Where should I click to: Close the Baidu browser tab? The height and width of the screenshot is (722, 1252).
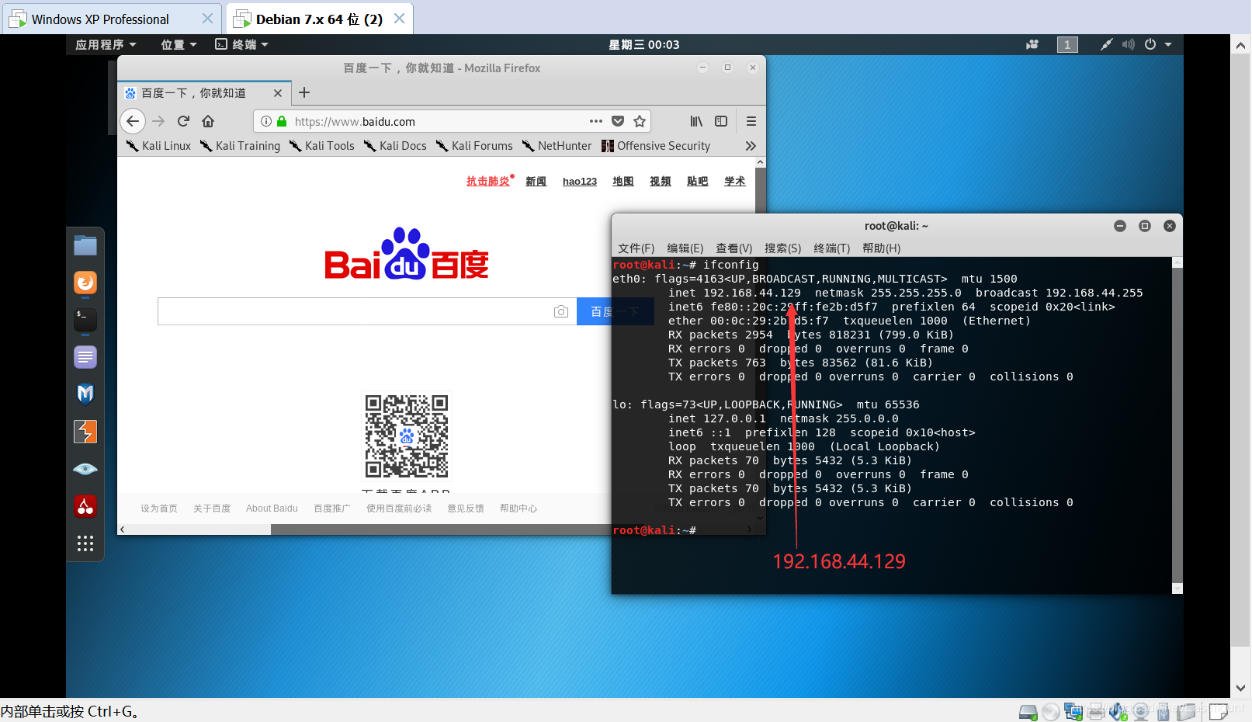coord(278,93)
